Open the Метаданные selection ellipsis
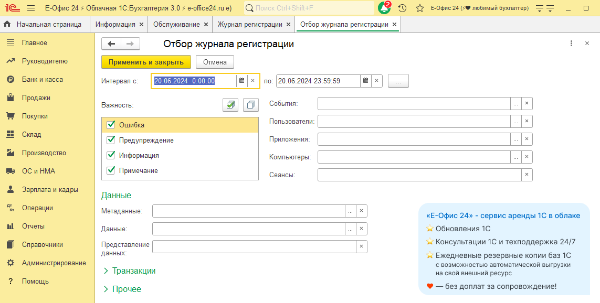 351,211
